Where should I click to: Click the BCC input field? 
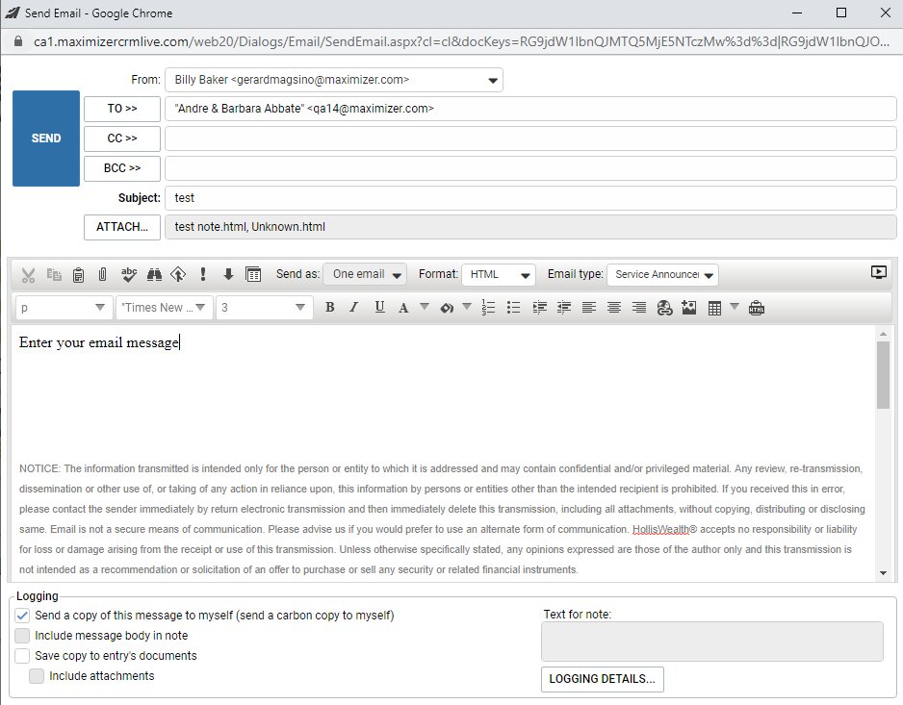coord(530,168)
